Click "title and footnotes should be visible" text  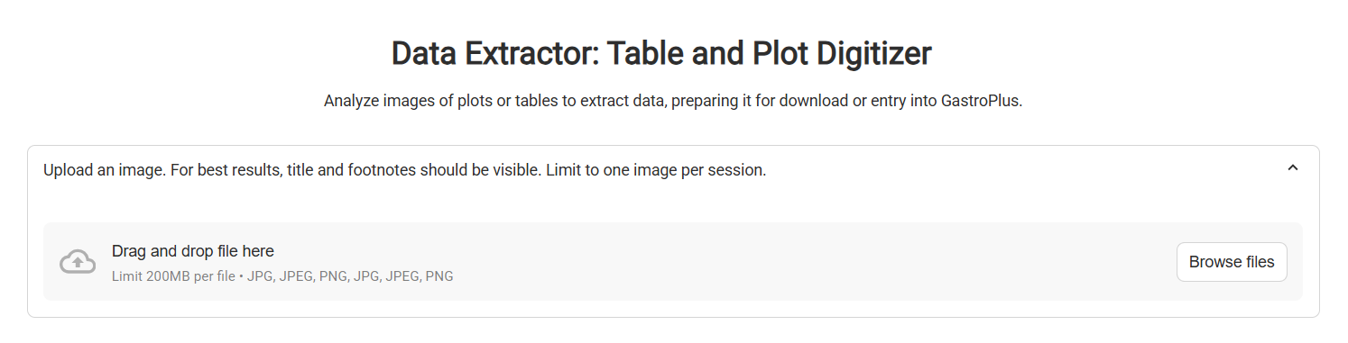(413, 169)
